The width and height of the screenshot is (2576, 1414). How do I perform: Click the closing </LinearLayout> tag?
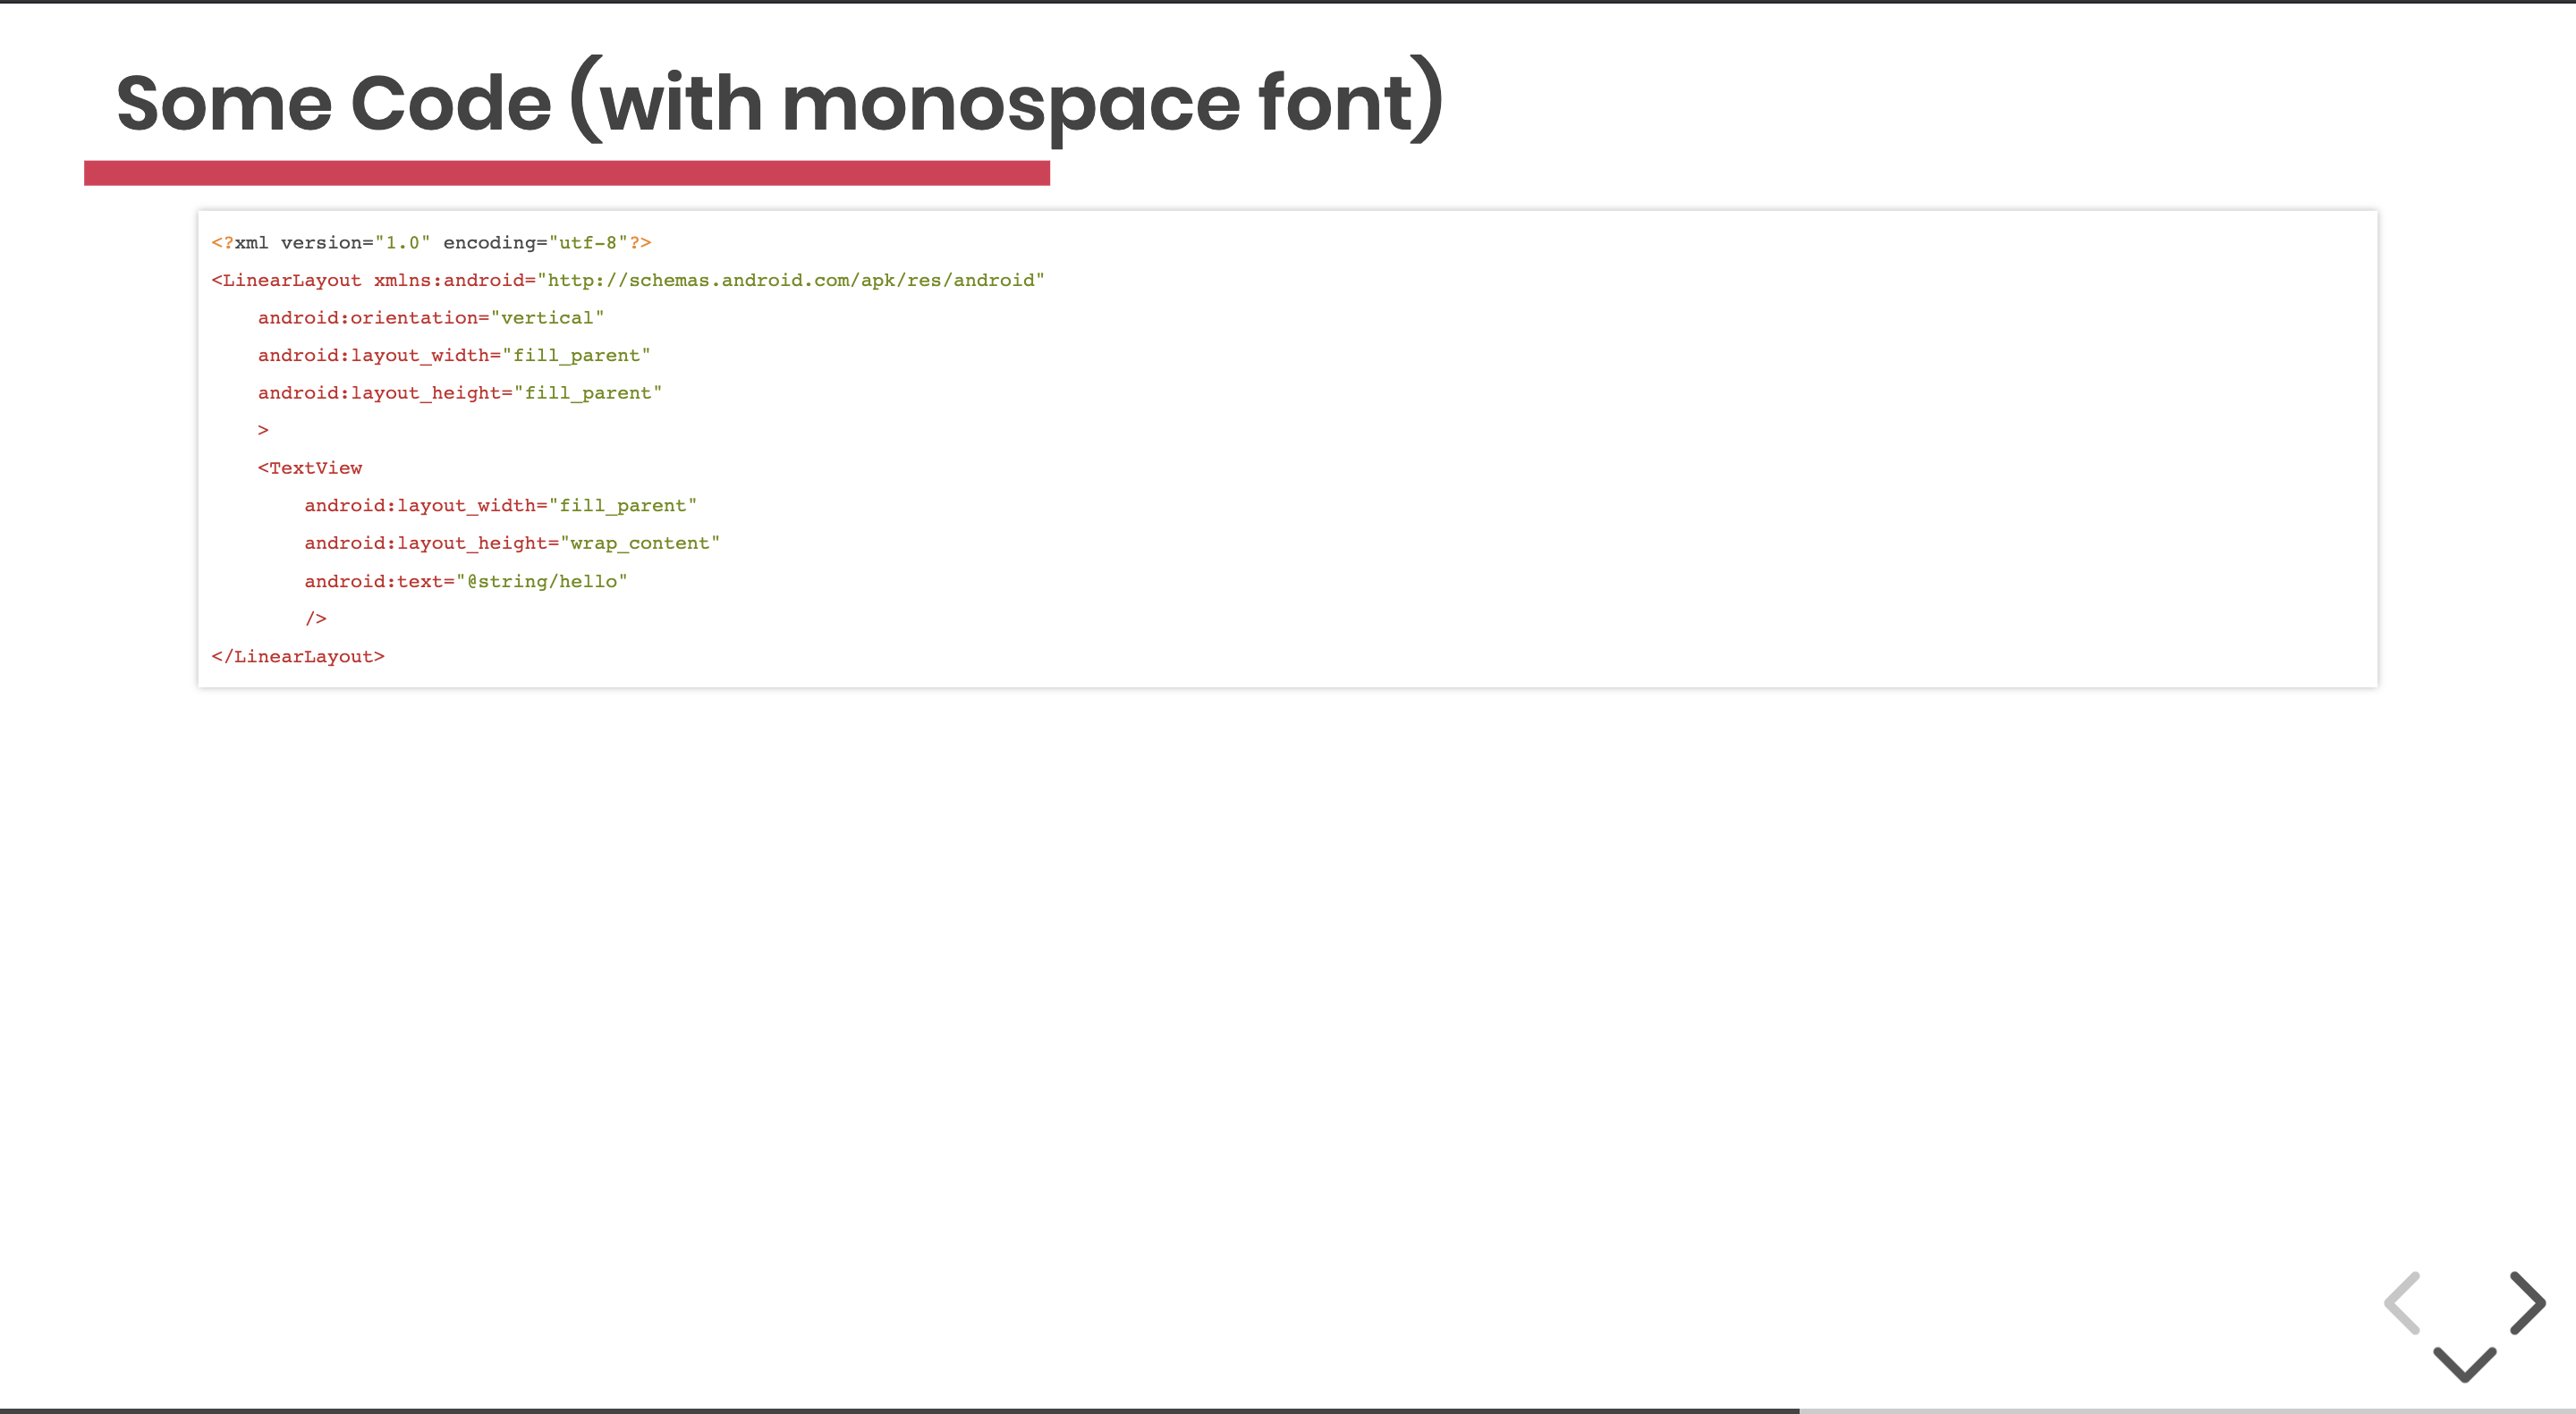pyautogui.click(x=298, y=657)
